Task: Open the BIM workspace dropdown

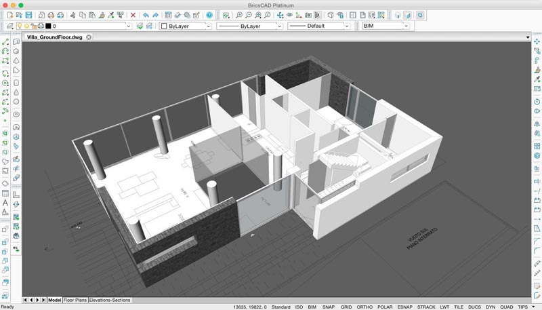Action: (x=406, y=26)
